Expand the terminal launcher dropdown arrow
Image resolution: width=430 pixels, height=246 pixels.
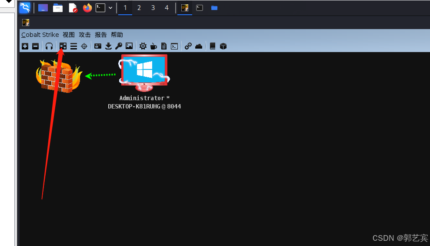tap(110, 8)
